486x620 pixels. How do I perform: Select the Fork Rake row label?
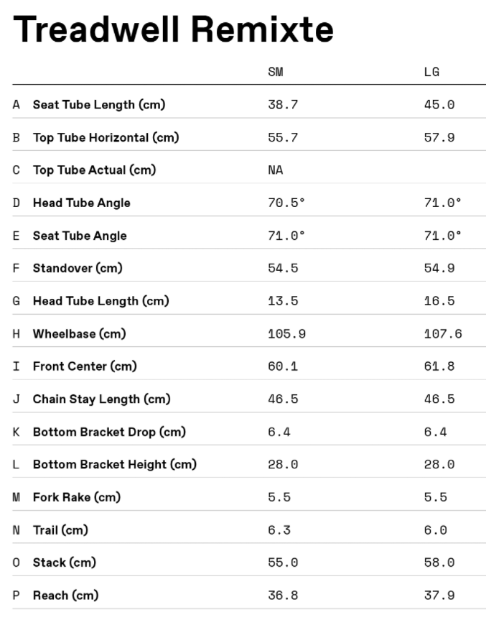coord(76,497)
